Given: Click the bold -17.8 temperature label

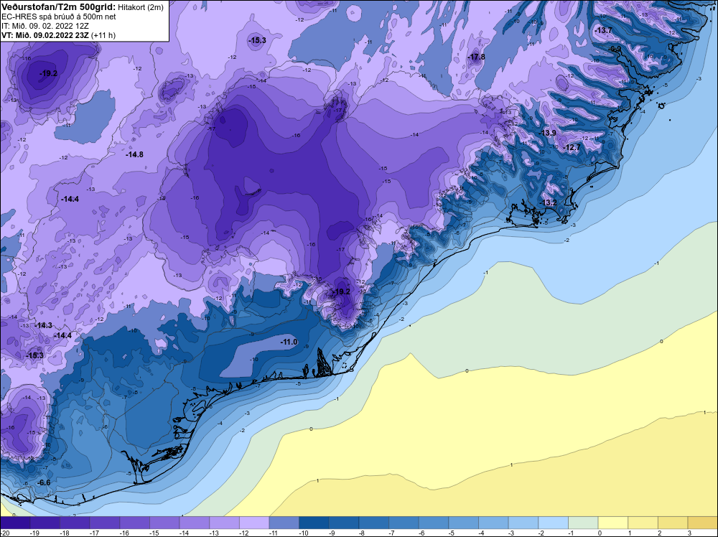Looking at the screenshot, I should 476,57.
